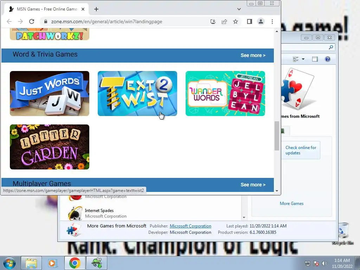
Task: Bookmark this page with the star
Action: point(236,21)
